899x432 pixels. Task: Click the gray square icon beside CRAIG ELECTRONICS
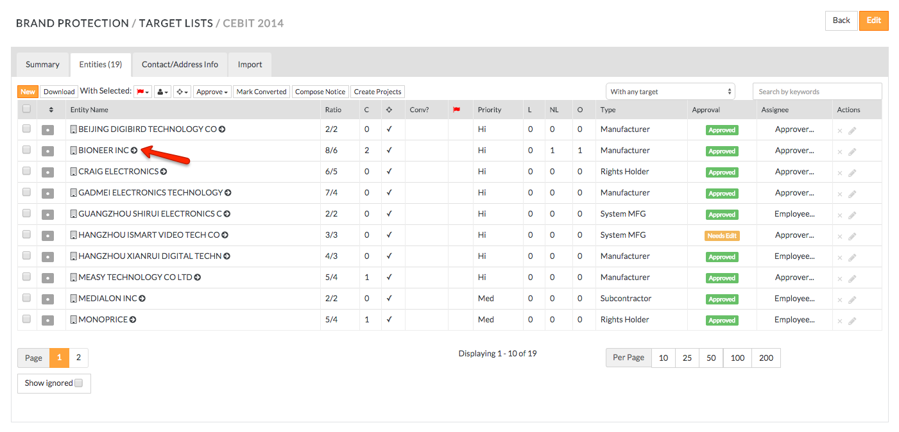point(47,172)
